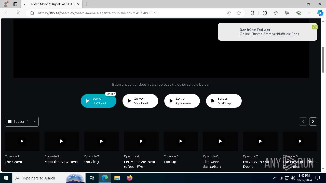The height and width of the screenshot is (183, 326).
Task: Stop loading the page
Action: (x=18, y=13)
